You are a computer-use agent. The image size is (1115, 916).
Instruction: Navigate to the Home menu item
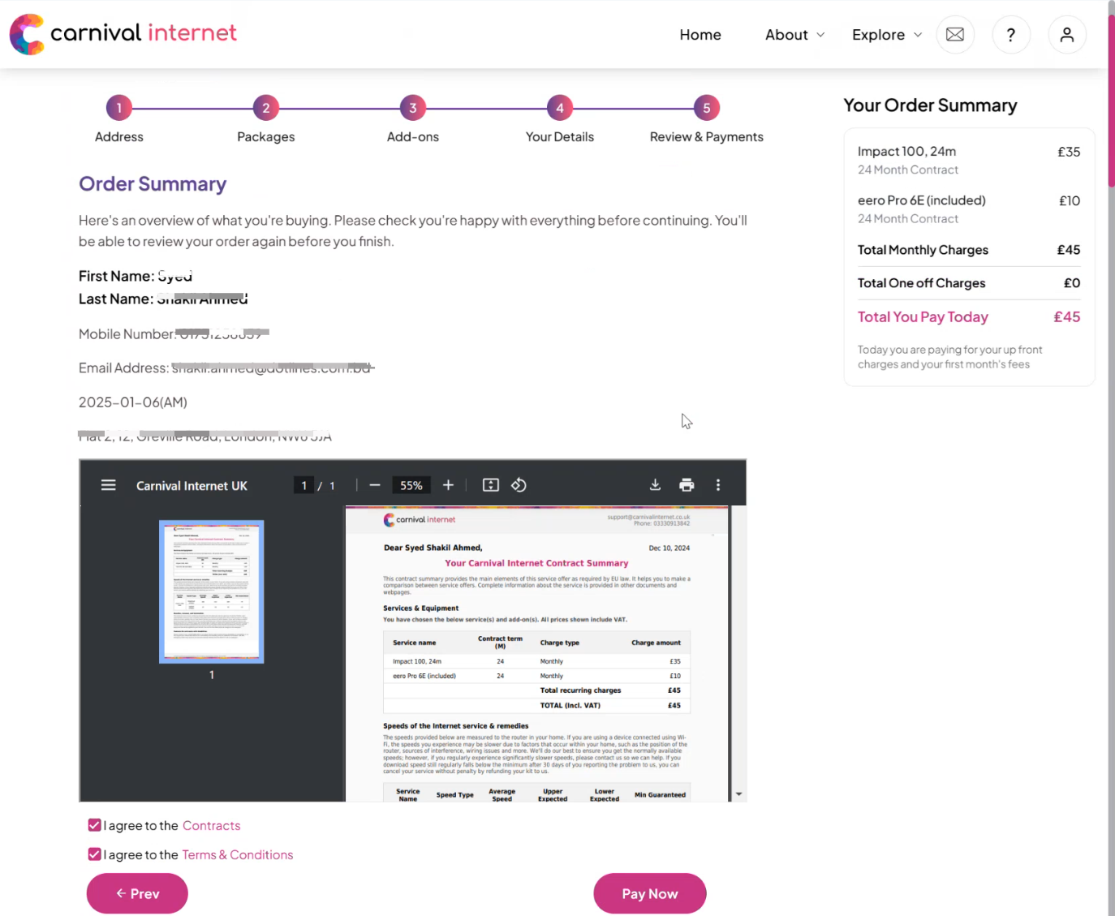click(x=700, y=35)
